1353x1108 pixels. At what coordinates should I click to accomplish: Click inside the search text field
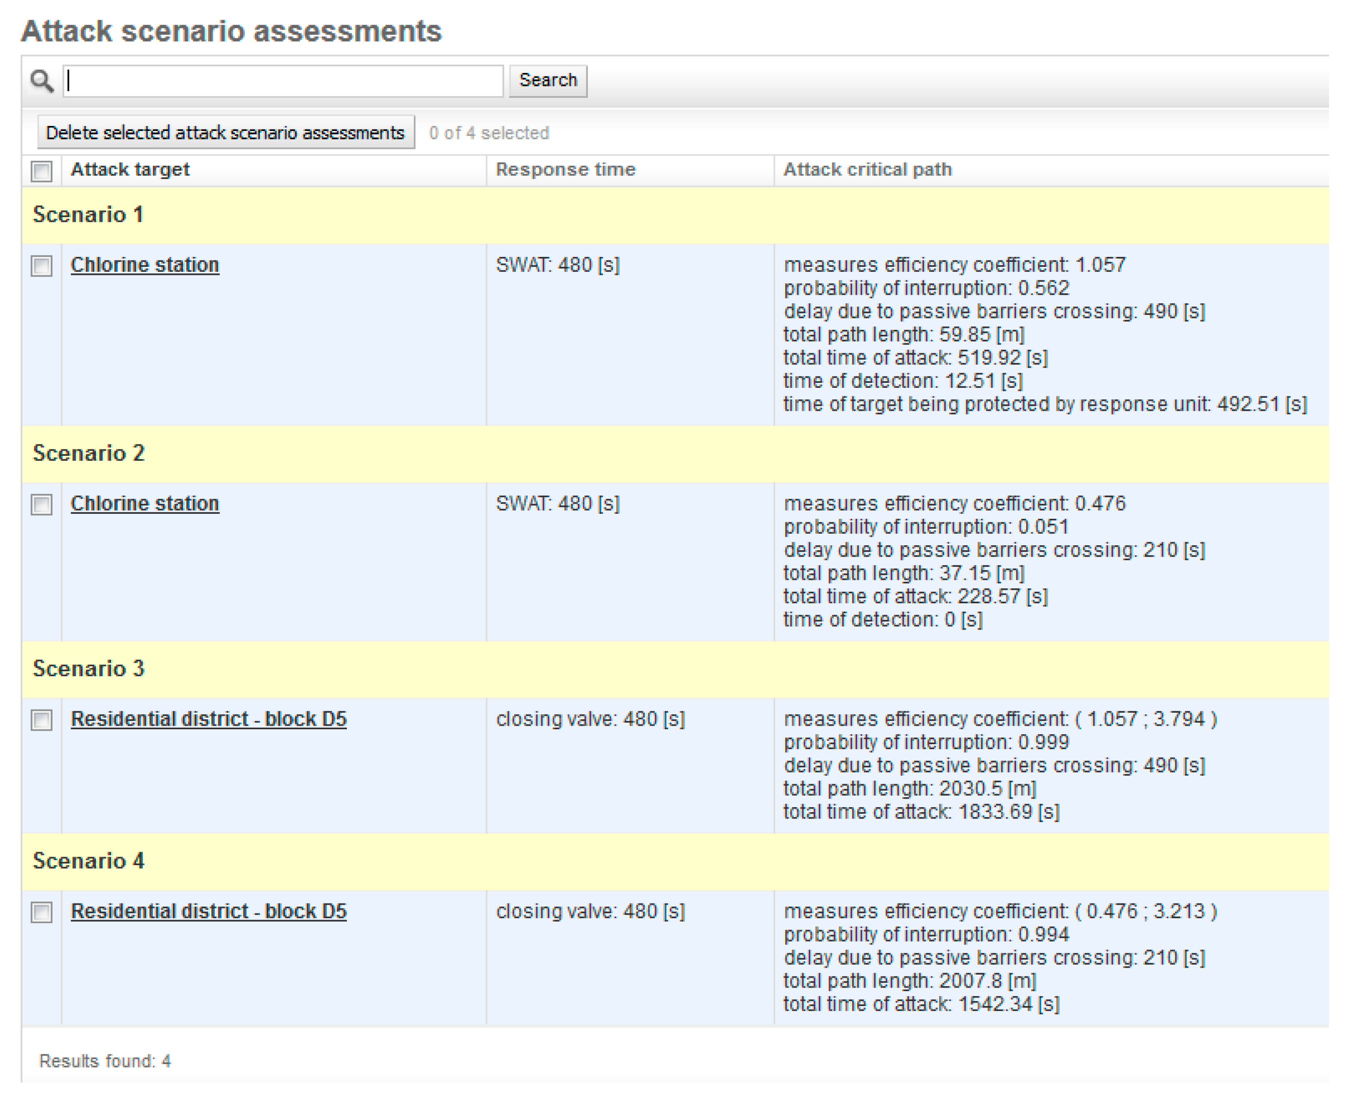(x=281, y=81)
